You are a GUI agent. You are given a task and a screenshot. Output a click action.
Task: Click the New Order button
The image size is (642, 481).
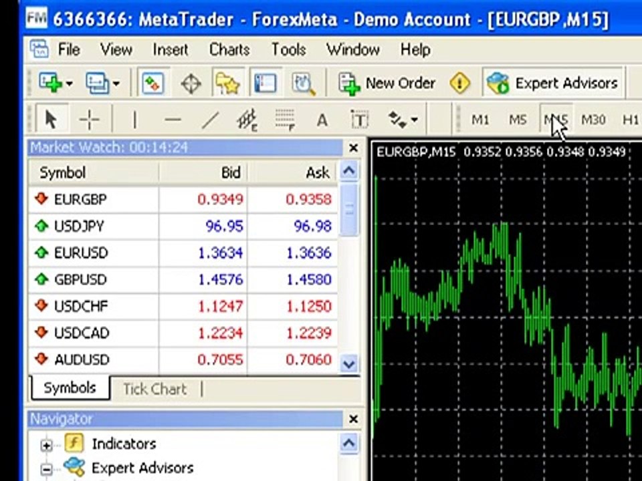pos(387,84)
